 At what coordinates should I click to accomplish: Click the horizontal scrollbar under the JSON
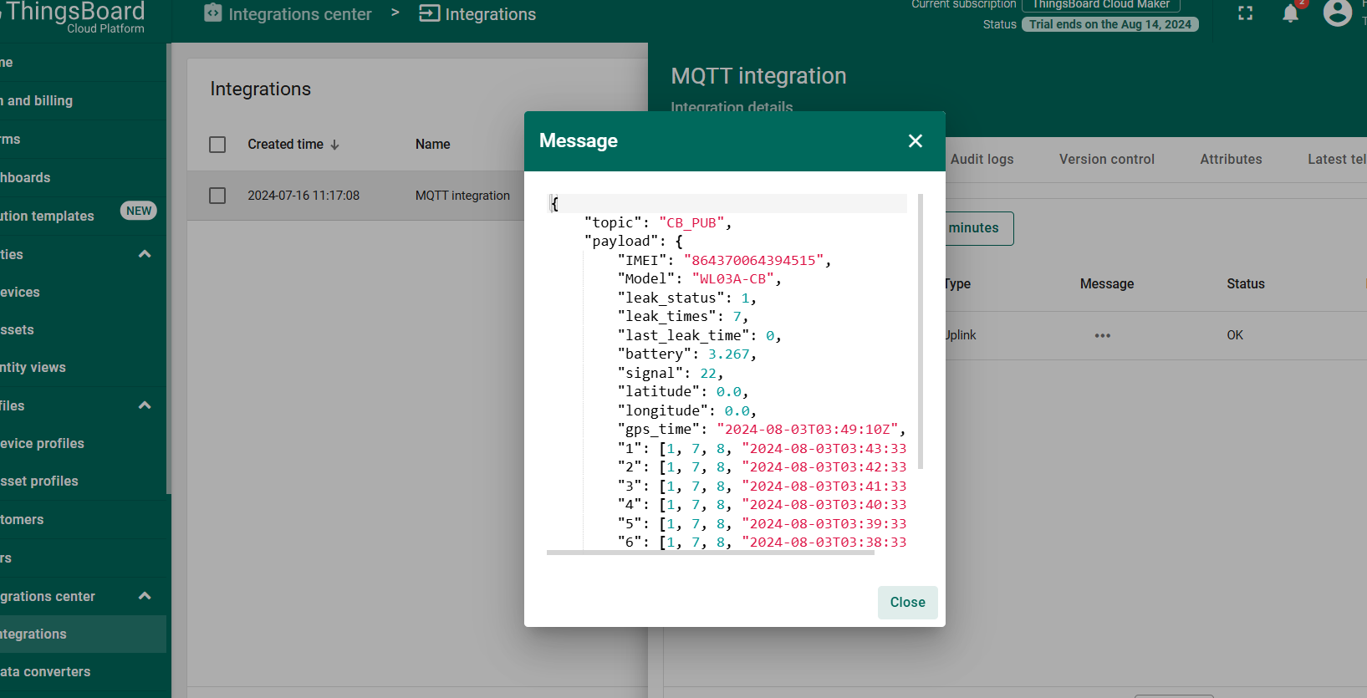click(711, 553)
